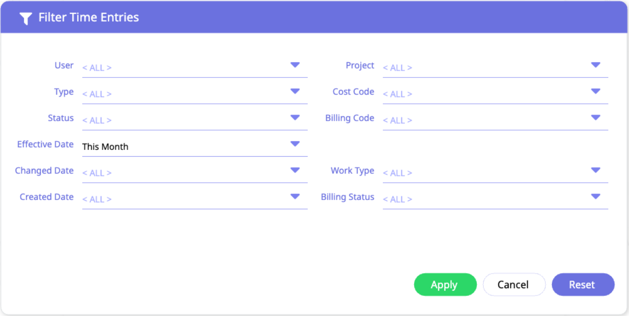Reset all filters with Reset button
Image resolution: width=629 pixels, height=316 pixels.
point(583,285)
